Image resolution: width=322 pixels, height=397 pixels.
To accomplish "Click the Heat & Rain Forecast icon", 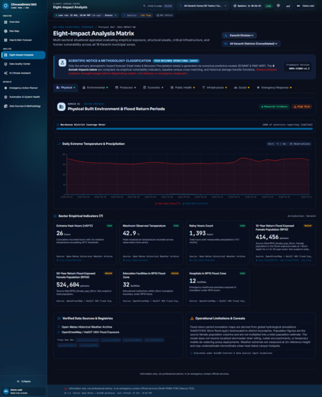I will (6, 40).
